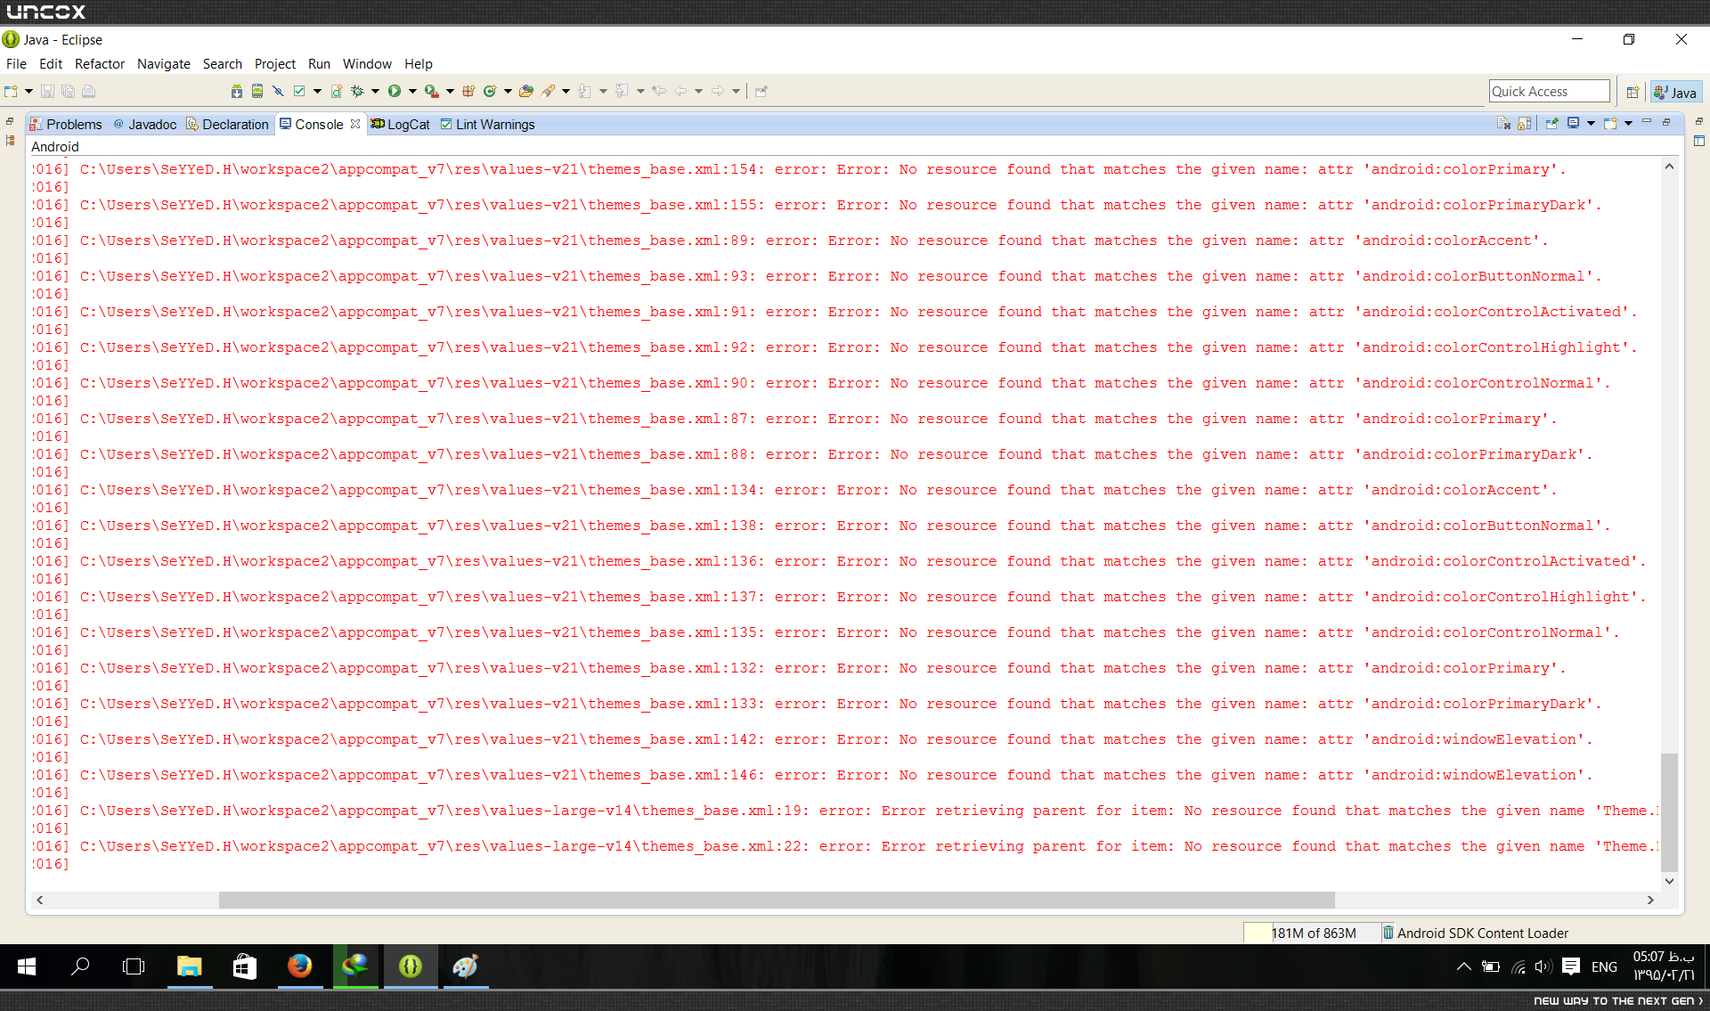Viewport: 1710px width, 1011px height.
Task: Open the File menu
Action: point(16,64)
